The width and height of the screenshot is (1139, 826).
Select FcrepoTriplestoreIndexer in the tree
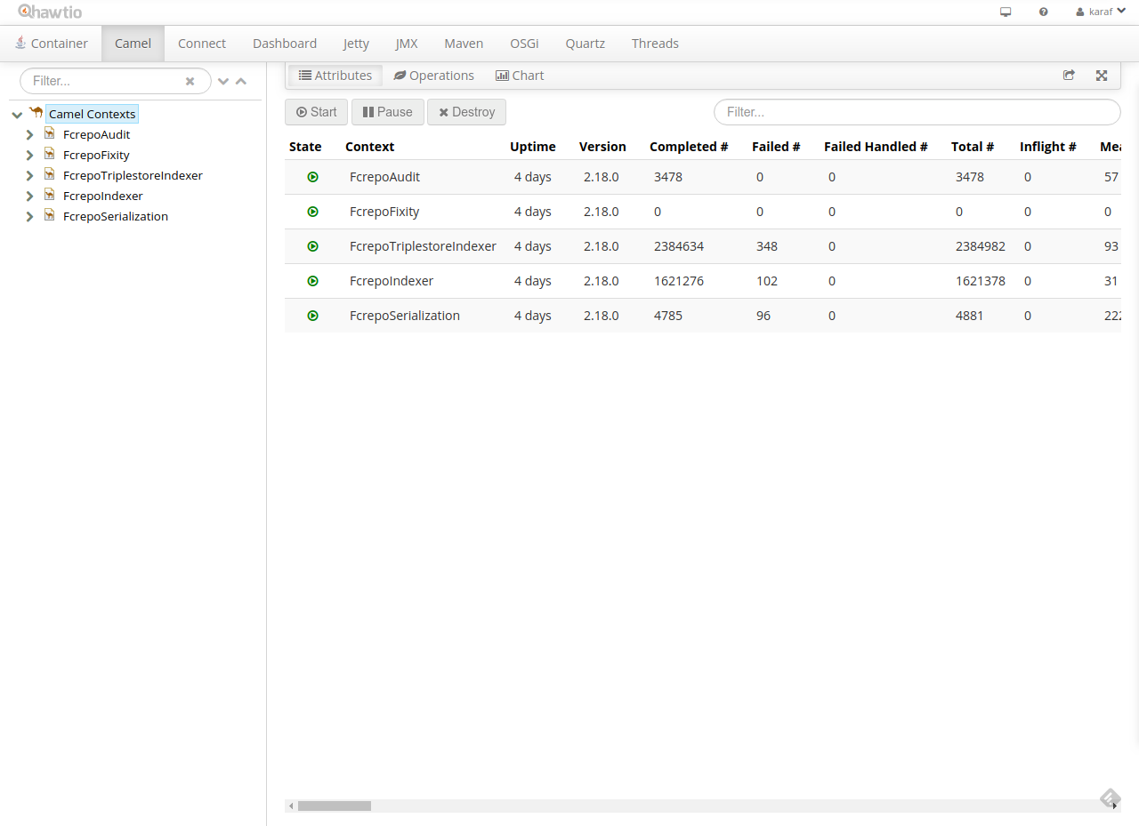[133, 175]
